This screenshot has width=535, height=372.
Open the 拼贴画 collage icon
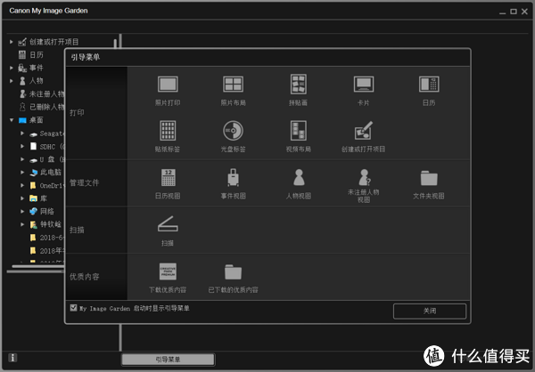[x=298, y=85]
